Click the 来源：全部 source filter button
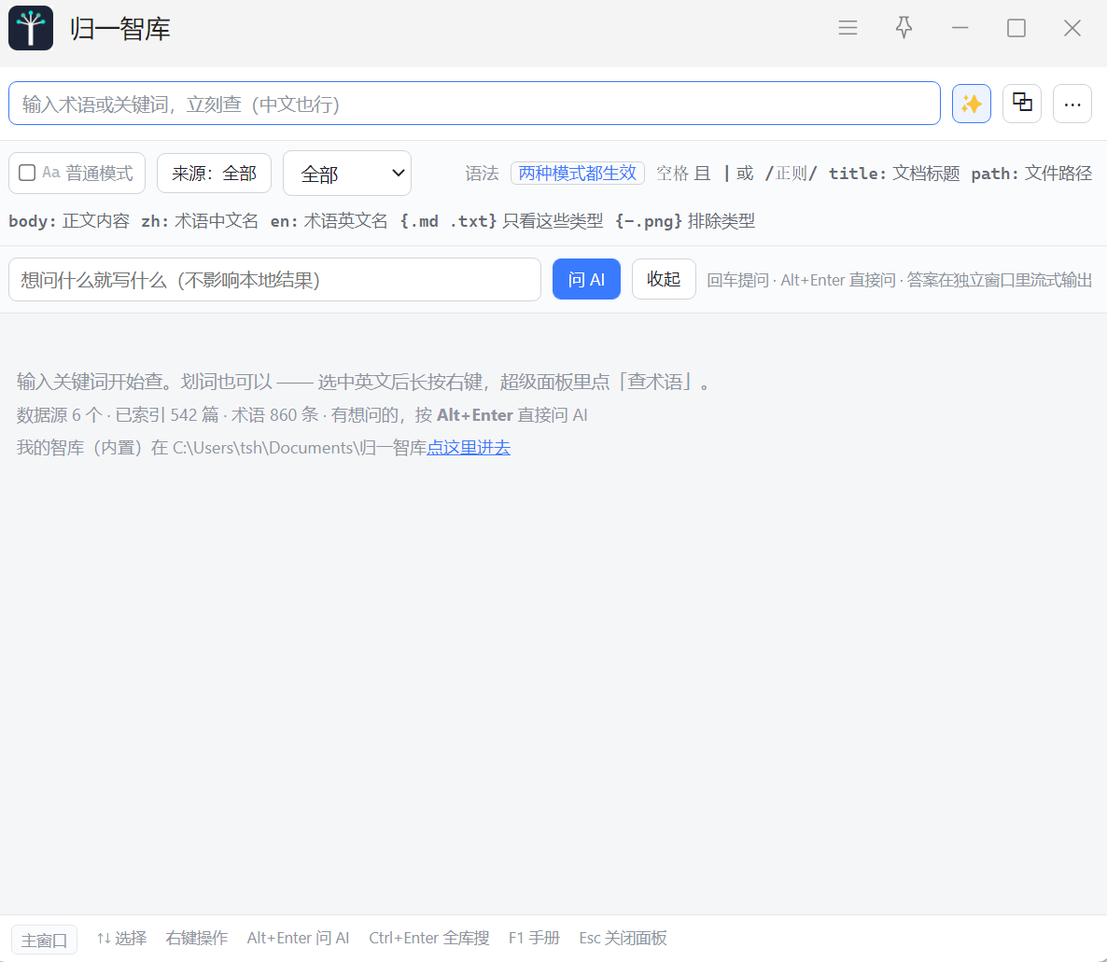1107x962 pixels. point(214,173)
